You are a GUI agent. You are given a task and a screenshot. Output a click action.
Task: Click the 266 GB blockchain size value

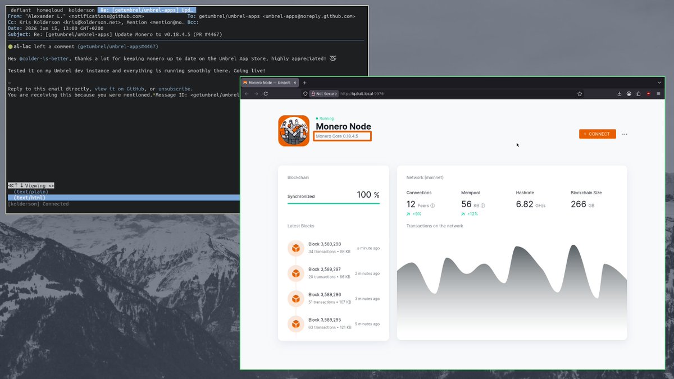582,204
